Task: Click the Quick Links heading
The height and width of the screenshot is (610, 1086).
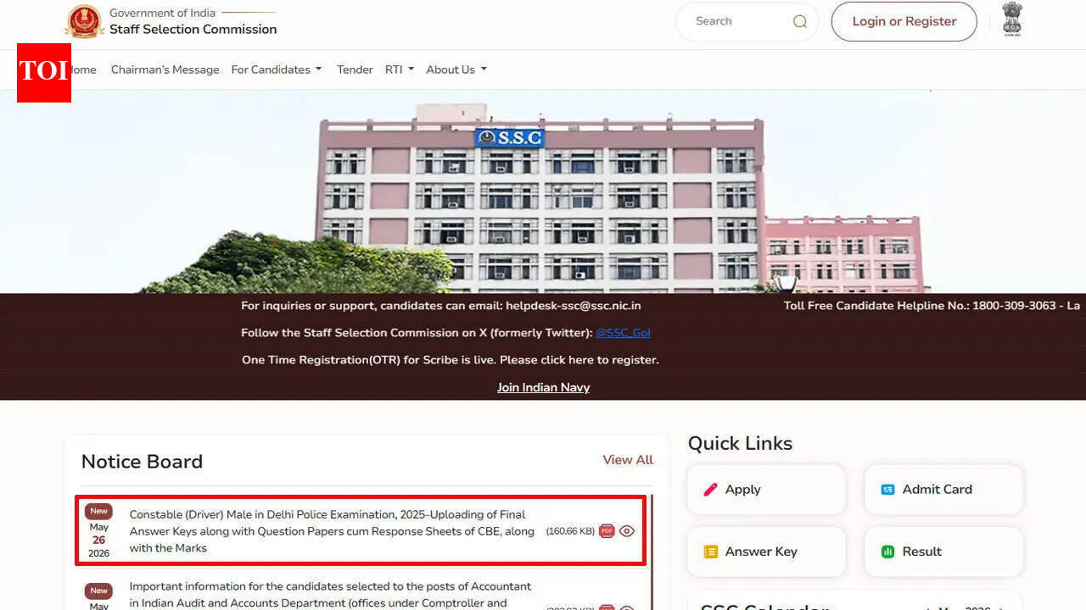Action: click(740, 443)
